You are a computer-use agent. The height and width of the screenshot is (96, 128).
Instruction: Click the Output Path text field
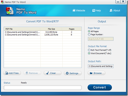(101, 66)
